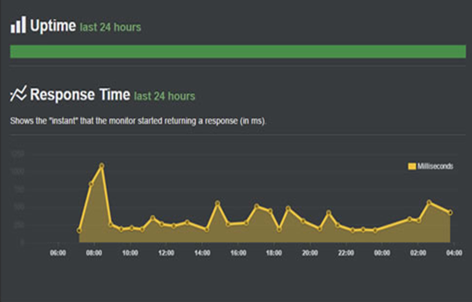This screenshot has width=472, height=302.
Task: Click the 16:00 axis label
Action: click(x=238, y=253)
